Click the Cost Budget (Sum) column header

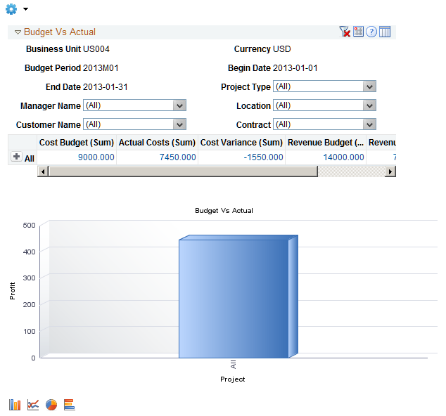[77, 143]
